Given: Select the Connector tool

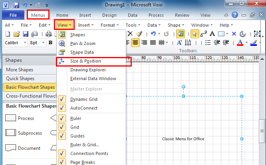Looking at the screenshot, I should [x=204, y=34].
